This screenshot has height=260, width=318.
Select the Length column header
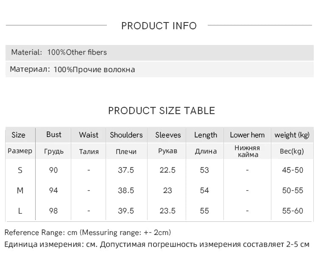[x=206, y=135]
